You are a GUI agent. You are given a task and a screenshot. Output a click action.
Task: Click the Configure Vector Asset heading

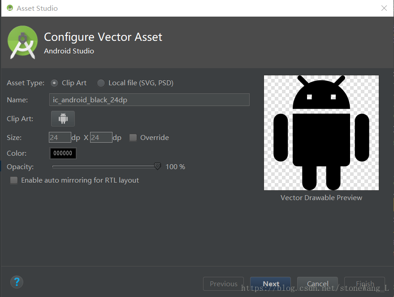click(103, 37)
